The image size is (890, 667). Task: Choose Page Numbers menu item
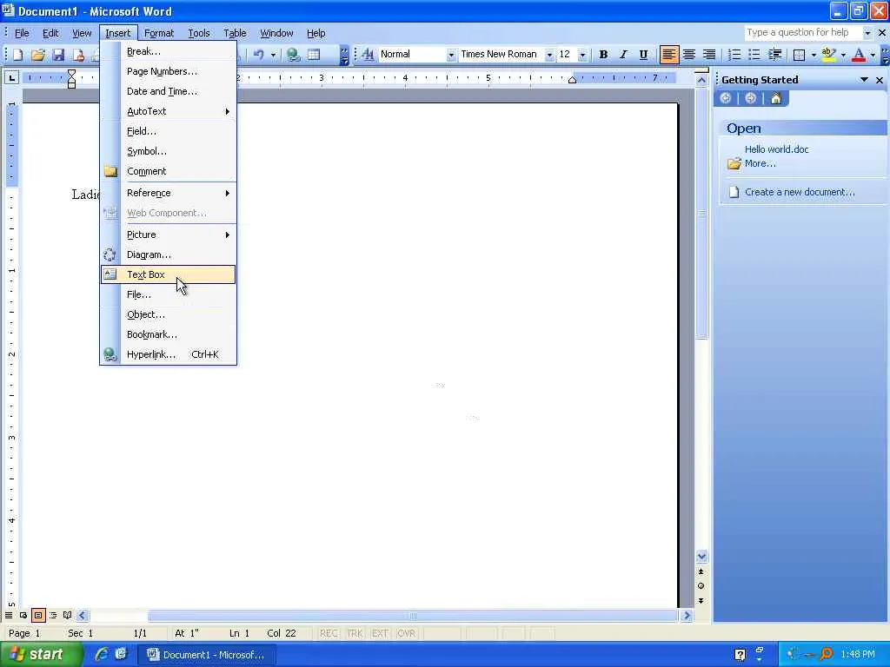168,71
